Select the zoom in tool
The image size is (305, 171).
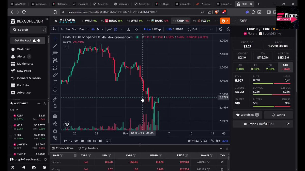(55, 106)
